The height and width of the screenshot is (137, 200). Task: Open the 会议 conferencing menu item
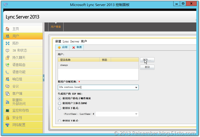[16, 86]
